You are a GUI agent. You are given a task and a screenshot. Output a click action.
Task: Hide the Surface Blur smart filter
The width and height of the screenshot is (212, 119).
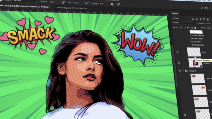pos(193,45)
